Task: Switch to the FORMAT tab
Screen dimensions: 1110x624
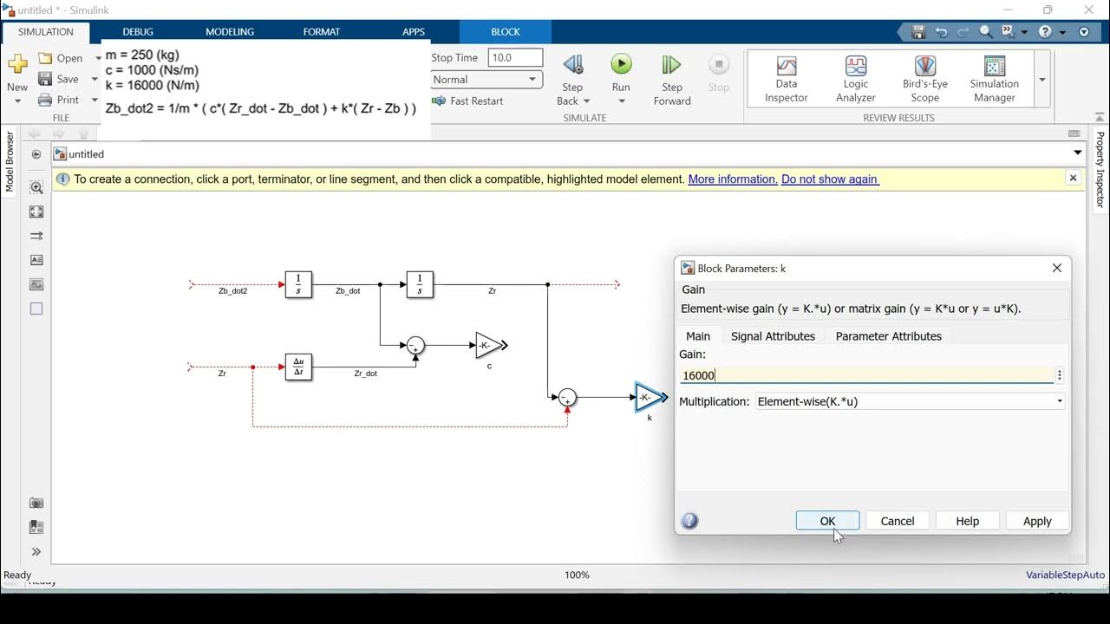Action: pyautogui.click(x=322, y=31)
